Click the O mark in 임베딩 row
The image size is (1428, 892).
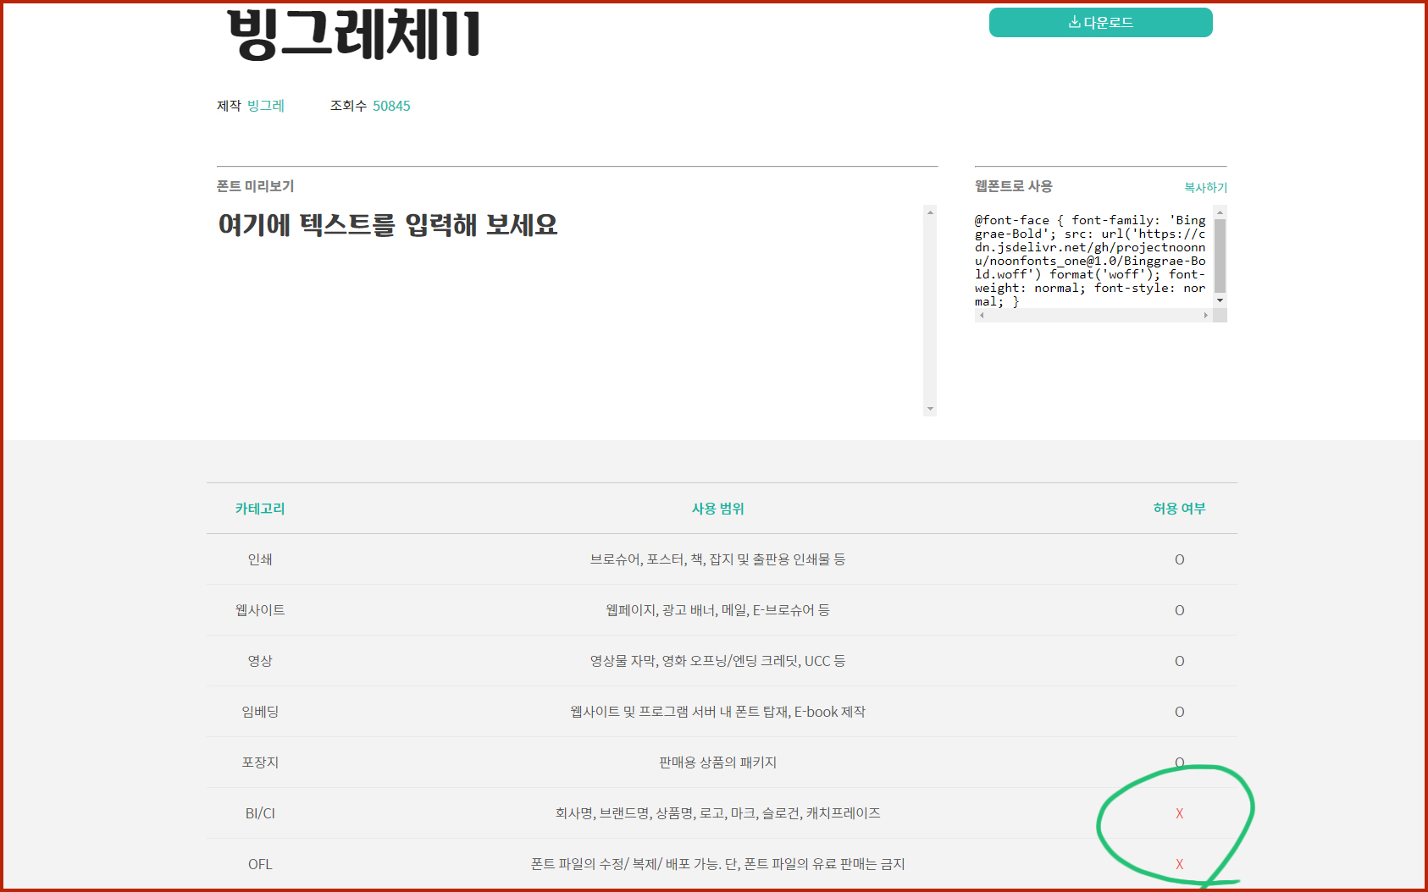click(x=1179, y=712)
